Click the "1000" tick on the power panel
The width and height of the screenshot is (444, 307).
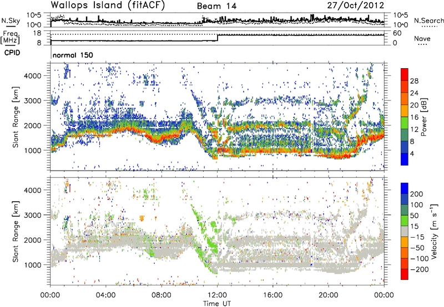pos(32,150)
